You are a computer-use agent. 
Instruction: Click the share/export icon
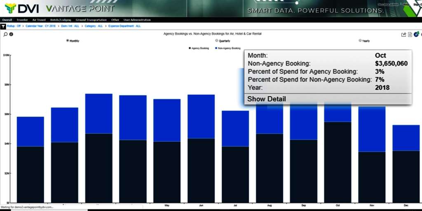404,35
